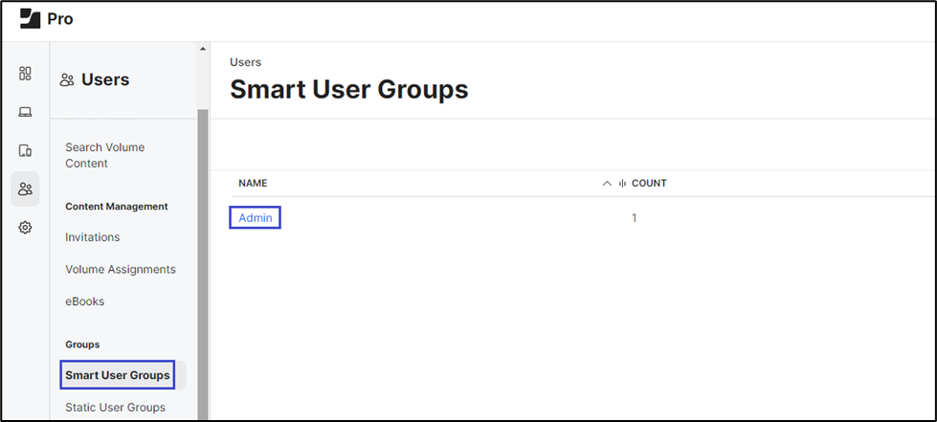Open the Admin smart user group
This screenshot has height=422, width=937.
click(256, 218)
